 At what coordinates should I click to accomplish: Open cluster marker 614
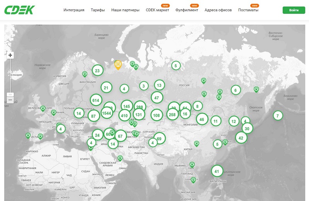[96, 100]
